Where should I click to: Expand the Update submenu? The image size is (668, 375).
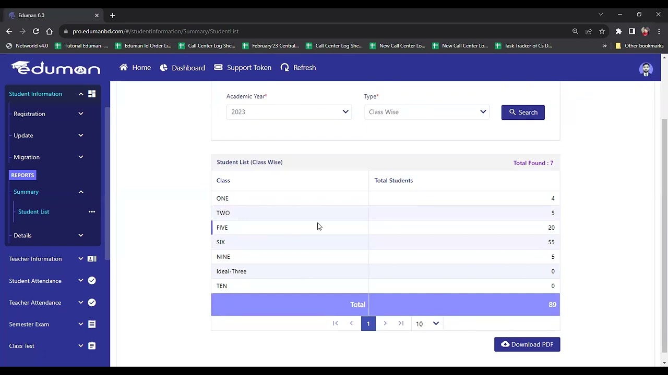(81, 135)
